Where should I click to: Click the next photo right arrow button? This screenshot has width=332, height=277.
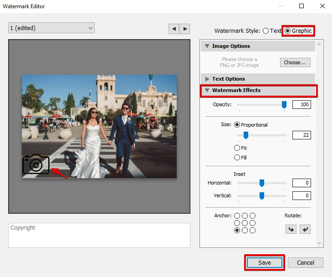tap(184, 29)
